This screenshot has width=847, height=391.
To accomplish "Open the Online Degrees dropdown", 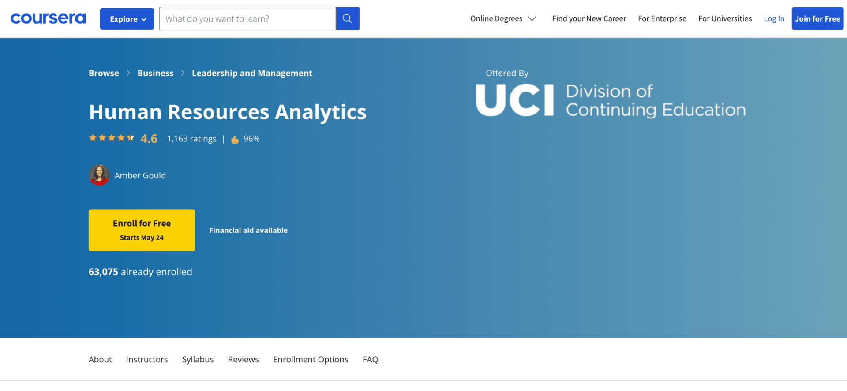I will tap(503, 18).
